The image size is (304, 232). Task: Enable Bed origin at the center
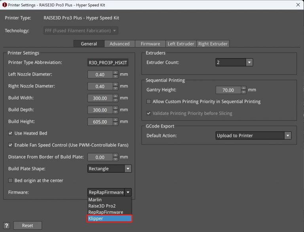click(x=10, y=181)
